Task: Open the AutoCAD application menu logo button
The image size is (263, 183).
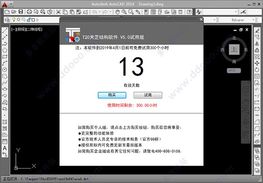Action: [5, 4]
